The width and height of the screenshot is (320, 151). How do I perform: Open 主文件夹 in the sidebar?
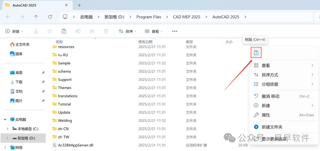(x=20, y=44)
